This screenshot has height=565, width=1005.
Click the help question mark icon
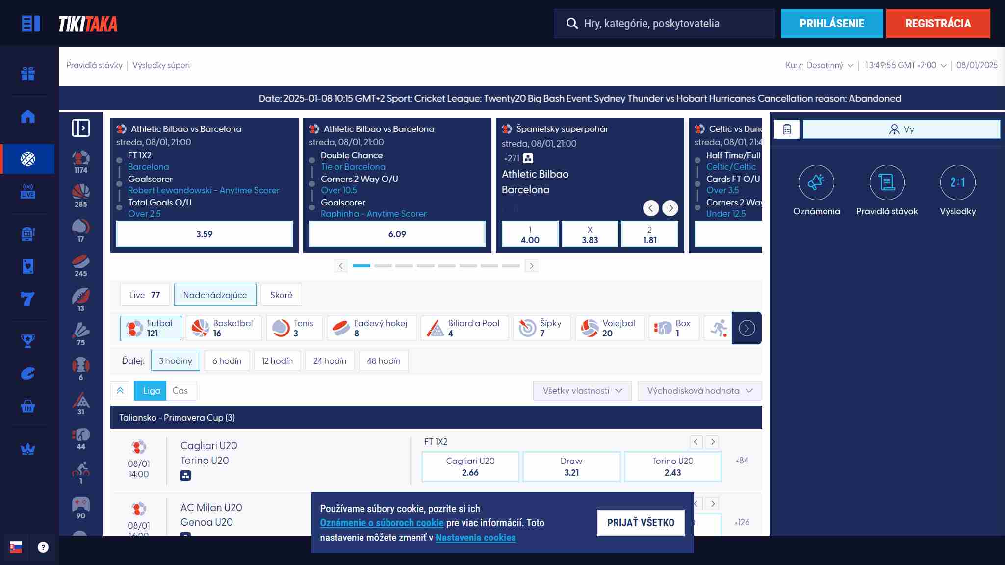click(x=43, y=547)
